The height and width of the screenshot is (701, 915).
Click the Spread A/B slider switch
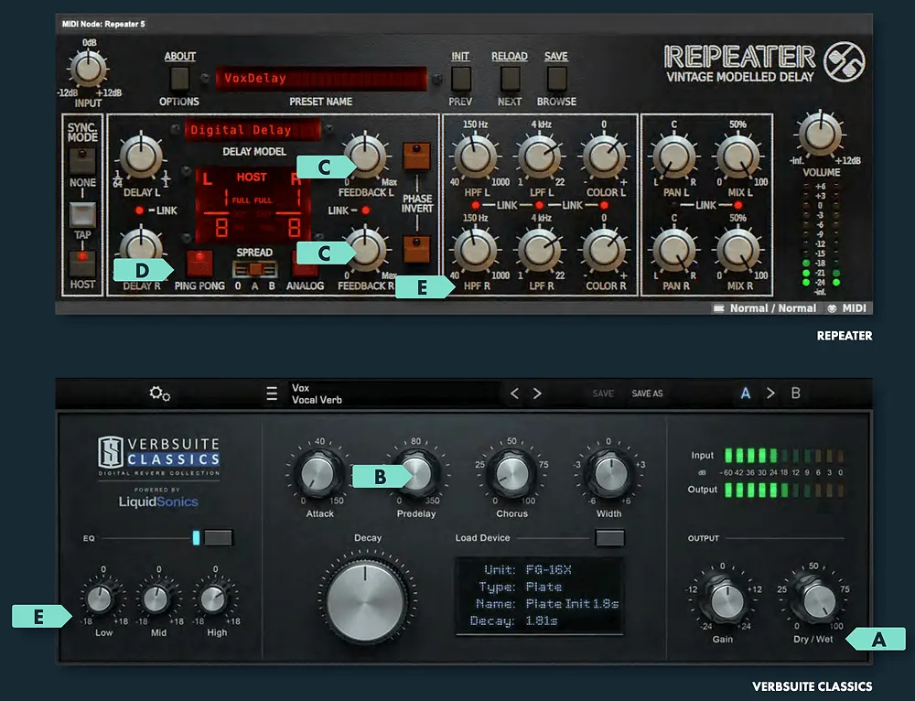255,269
